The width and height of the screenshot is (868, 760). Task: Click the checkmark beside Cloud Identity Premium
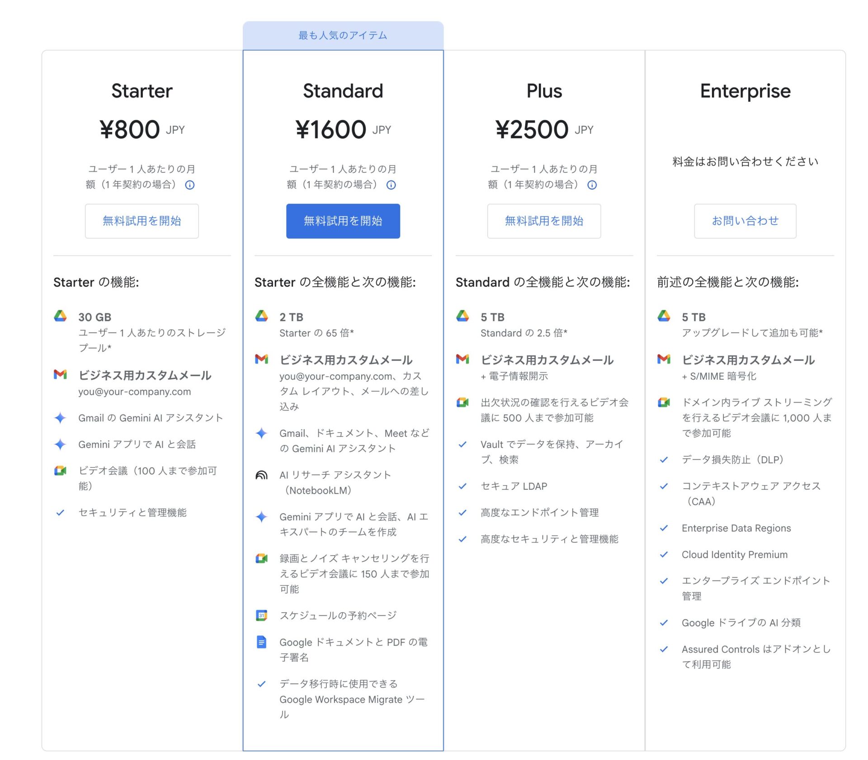pos(664,554)
